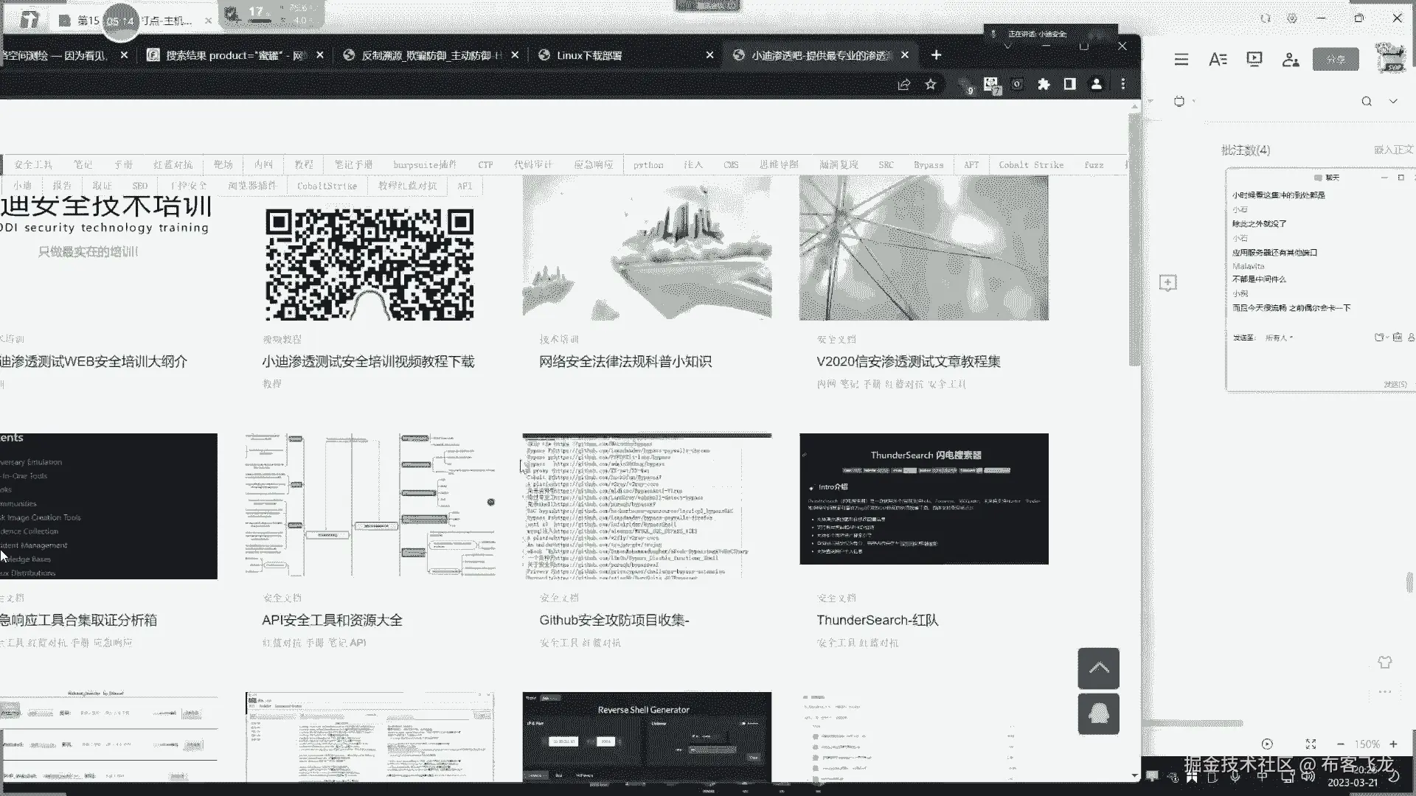This screenshot has width=1416, height=796.
Task: Increase zoom with plus next to 150%
Action: 1394,744
